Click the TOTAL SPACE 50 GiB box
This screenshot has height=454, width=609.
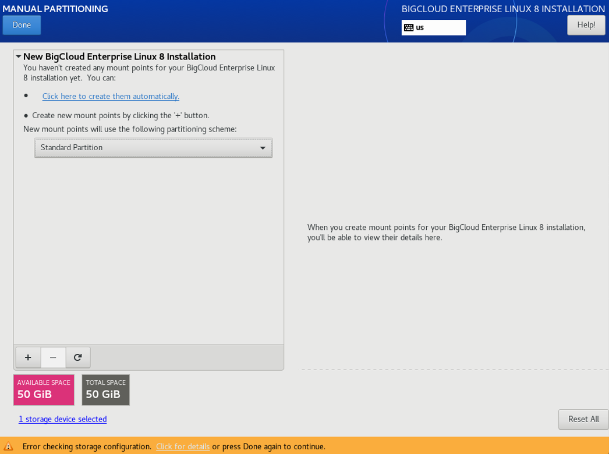[x=105, y=390]
